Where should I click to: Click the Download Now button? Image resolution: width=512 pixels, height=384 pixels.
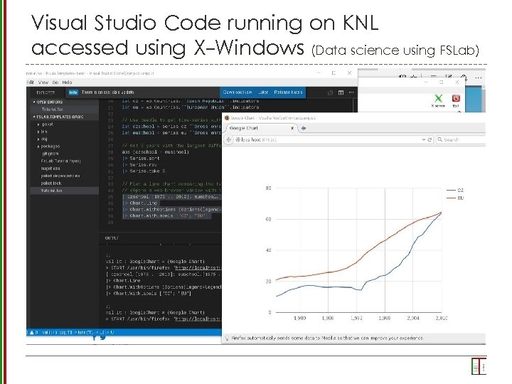(x=238, y=92)
